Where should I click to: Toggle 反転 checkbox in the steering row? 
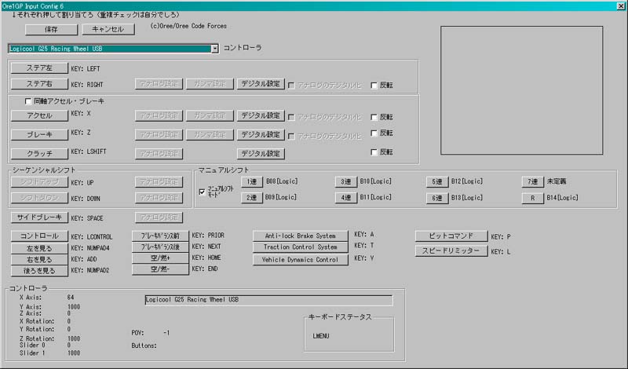(x=374, y=86)
